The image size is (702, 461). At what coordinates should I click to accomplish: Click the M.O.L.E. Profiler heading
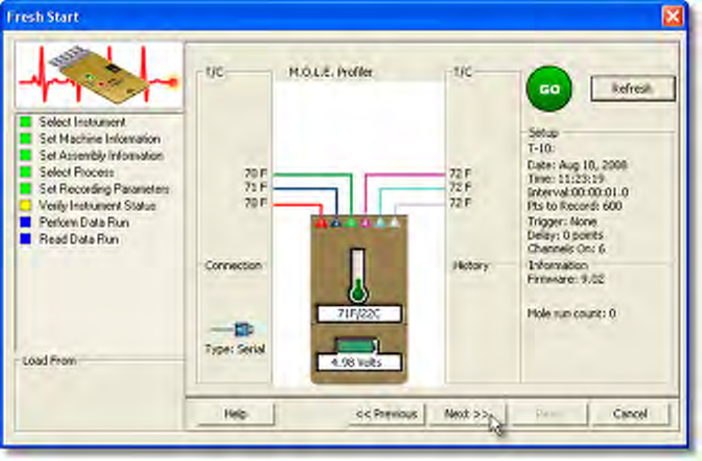pos(331,72)
